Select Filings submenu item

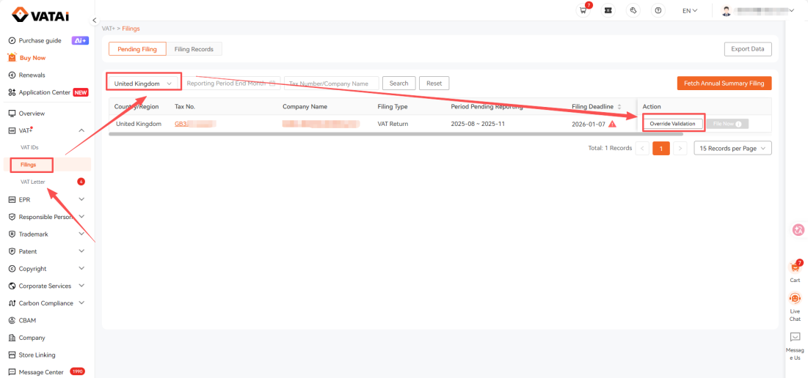pos(29,165)
